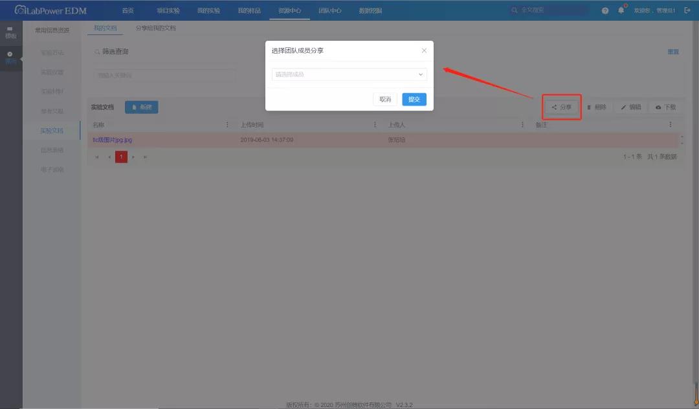The width and height of the screenshot is (699, 409).
Task: Open file tic版图片jpg.jpg link
Action: (x=113, y=140)
